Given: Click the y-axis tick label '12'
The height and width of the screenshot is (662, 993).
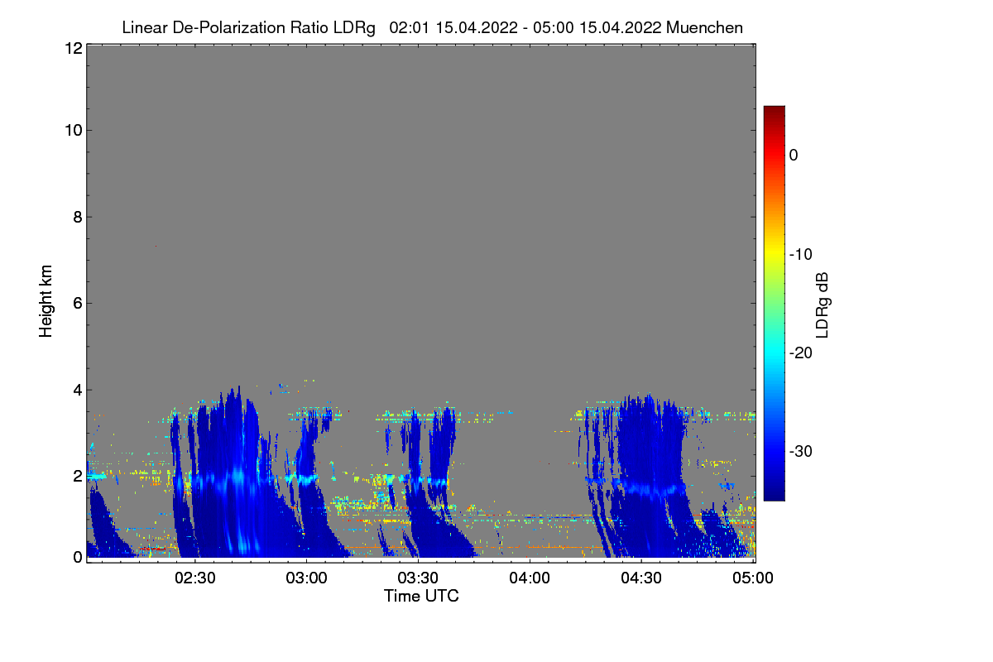Looking at the screenshot, I should [73, 49].
